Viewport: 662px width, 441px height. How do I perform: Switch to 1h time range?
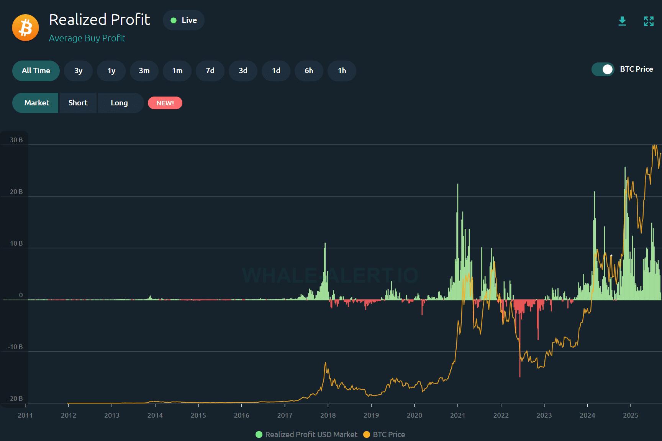coord(342,71)
